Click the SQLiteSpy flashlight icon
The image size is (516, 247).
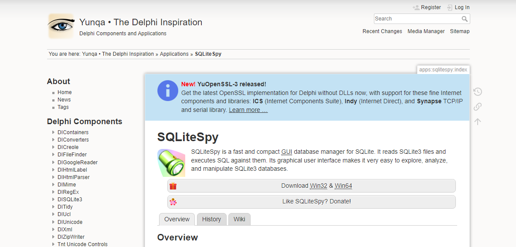(171, 162)
